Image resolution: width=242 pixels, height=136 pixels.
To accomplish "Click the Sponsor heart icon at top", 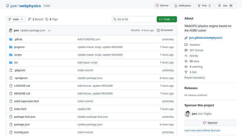I will point(157,5).
